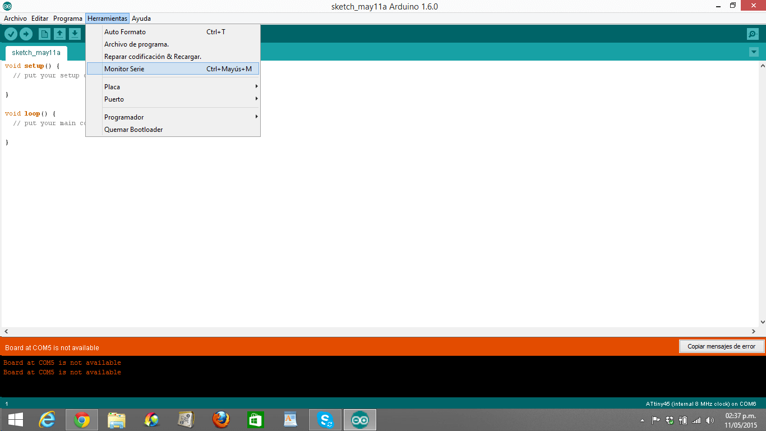Click the network signal tray icon
Screen dimensions: 766x431
coord(696,420)
